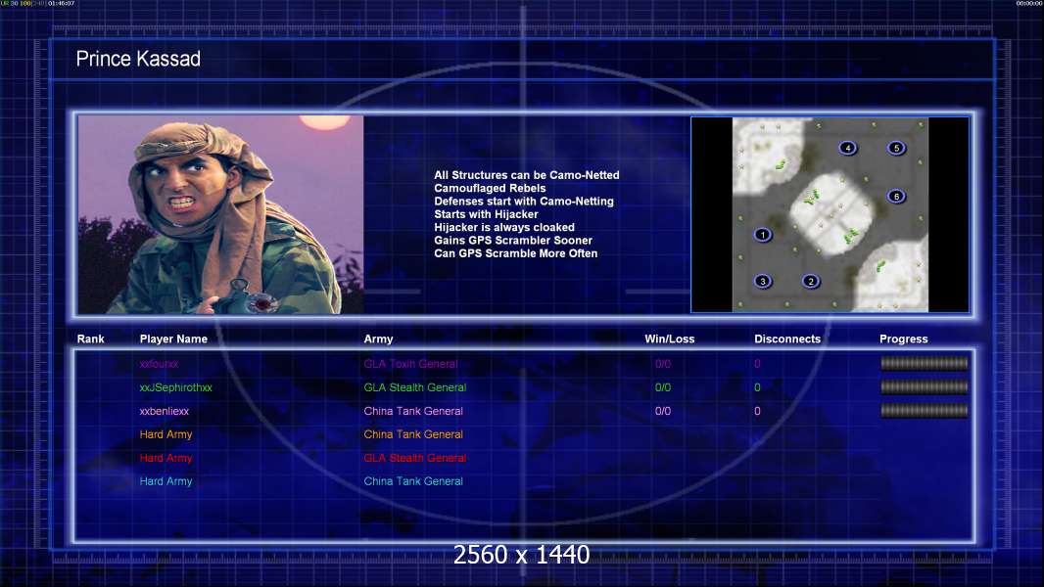Click the Prince Kassad title text
This screenshot has height=587, width=1044.
(138, 59)
